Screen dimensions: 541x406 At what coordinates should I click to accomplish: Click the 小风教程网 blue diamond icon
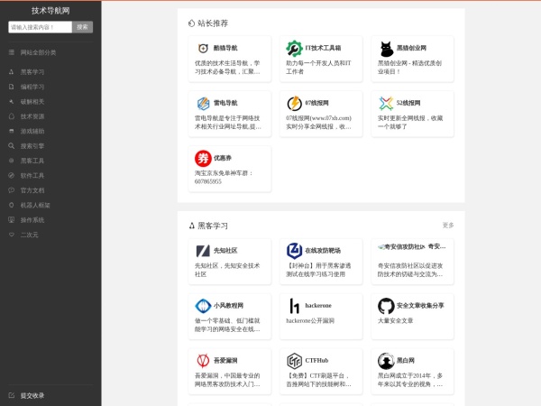coord(203,306)
